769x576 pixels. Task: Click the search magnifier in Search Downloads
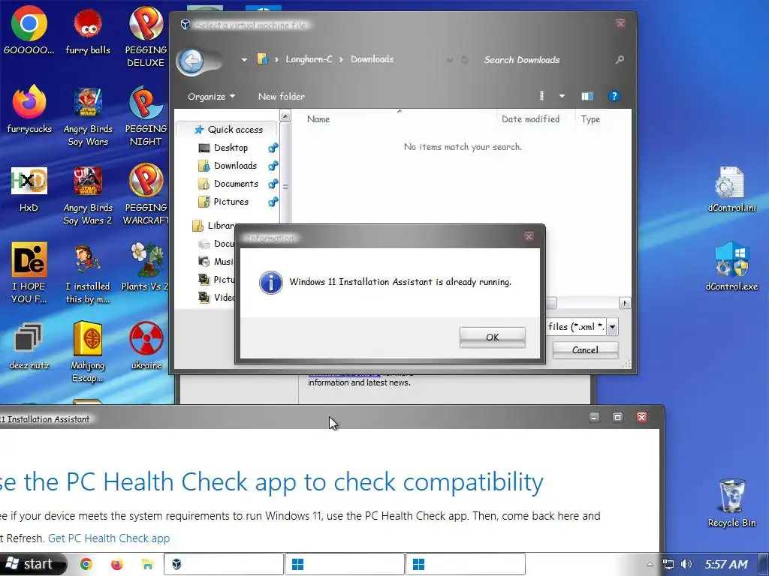(620, 59)
